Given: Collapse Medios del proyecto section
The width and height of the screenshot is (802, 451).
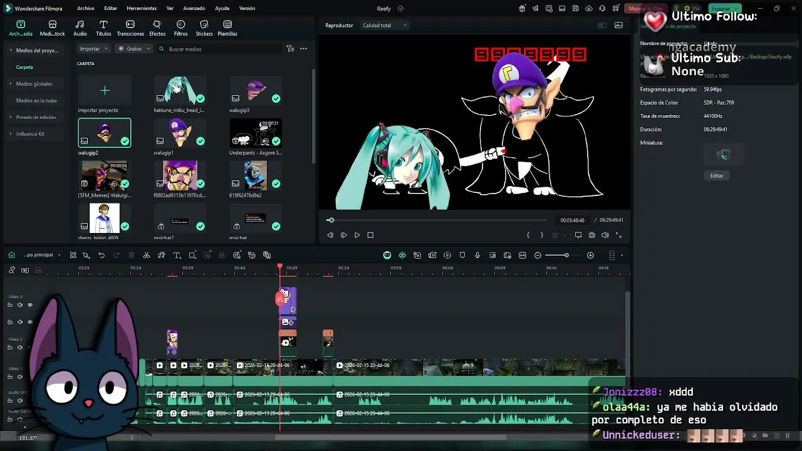Looking at the screenshot, I should pyautogui.click(x=11, y=50).
